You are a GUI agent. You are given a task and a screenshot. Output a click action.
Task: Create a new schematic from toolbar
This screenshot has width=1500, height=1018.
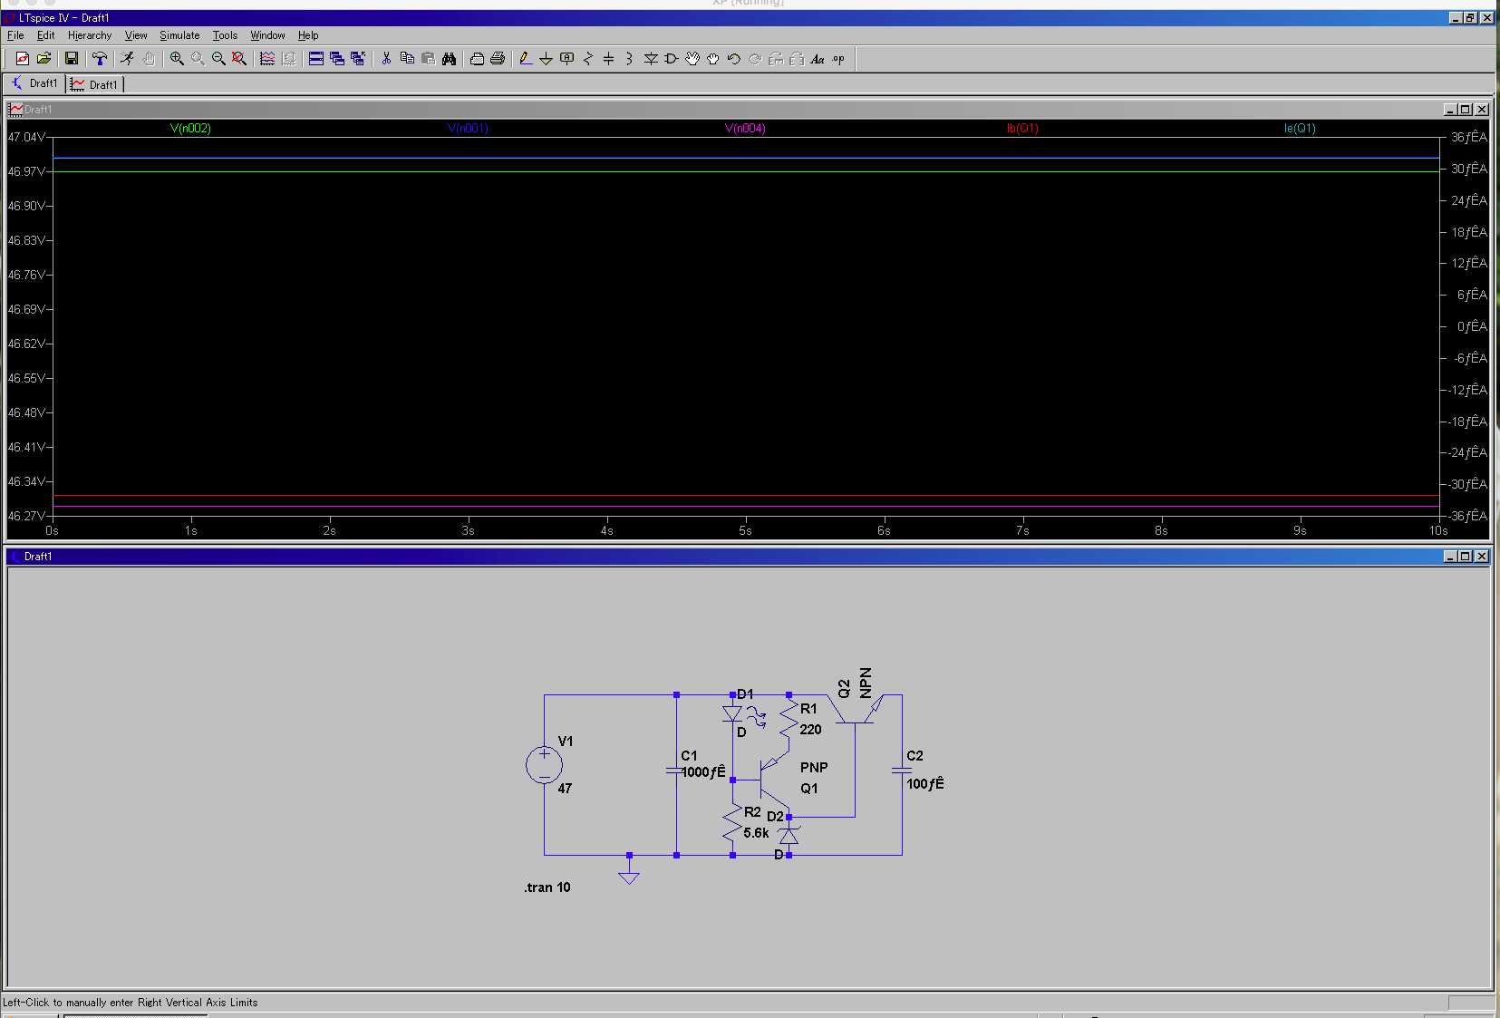pos(23,59)
